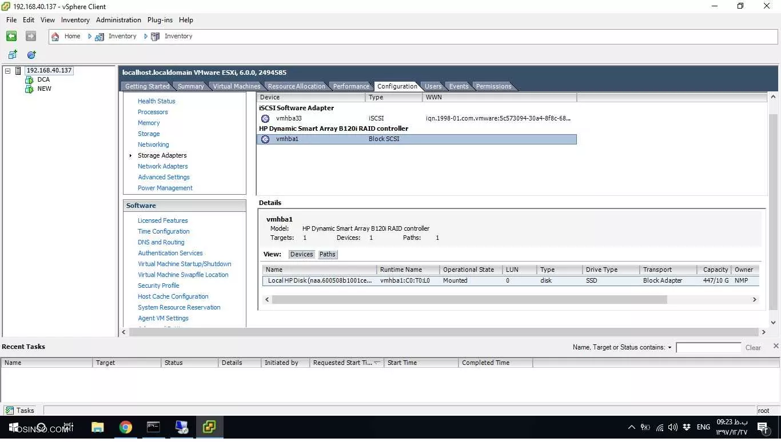This screenshot has height=442, width=781.
Task: Click the create resource pool toolbar icon
Action: coord(31,55)
